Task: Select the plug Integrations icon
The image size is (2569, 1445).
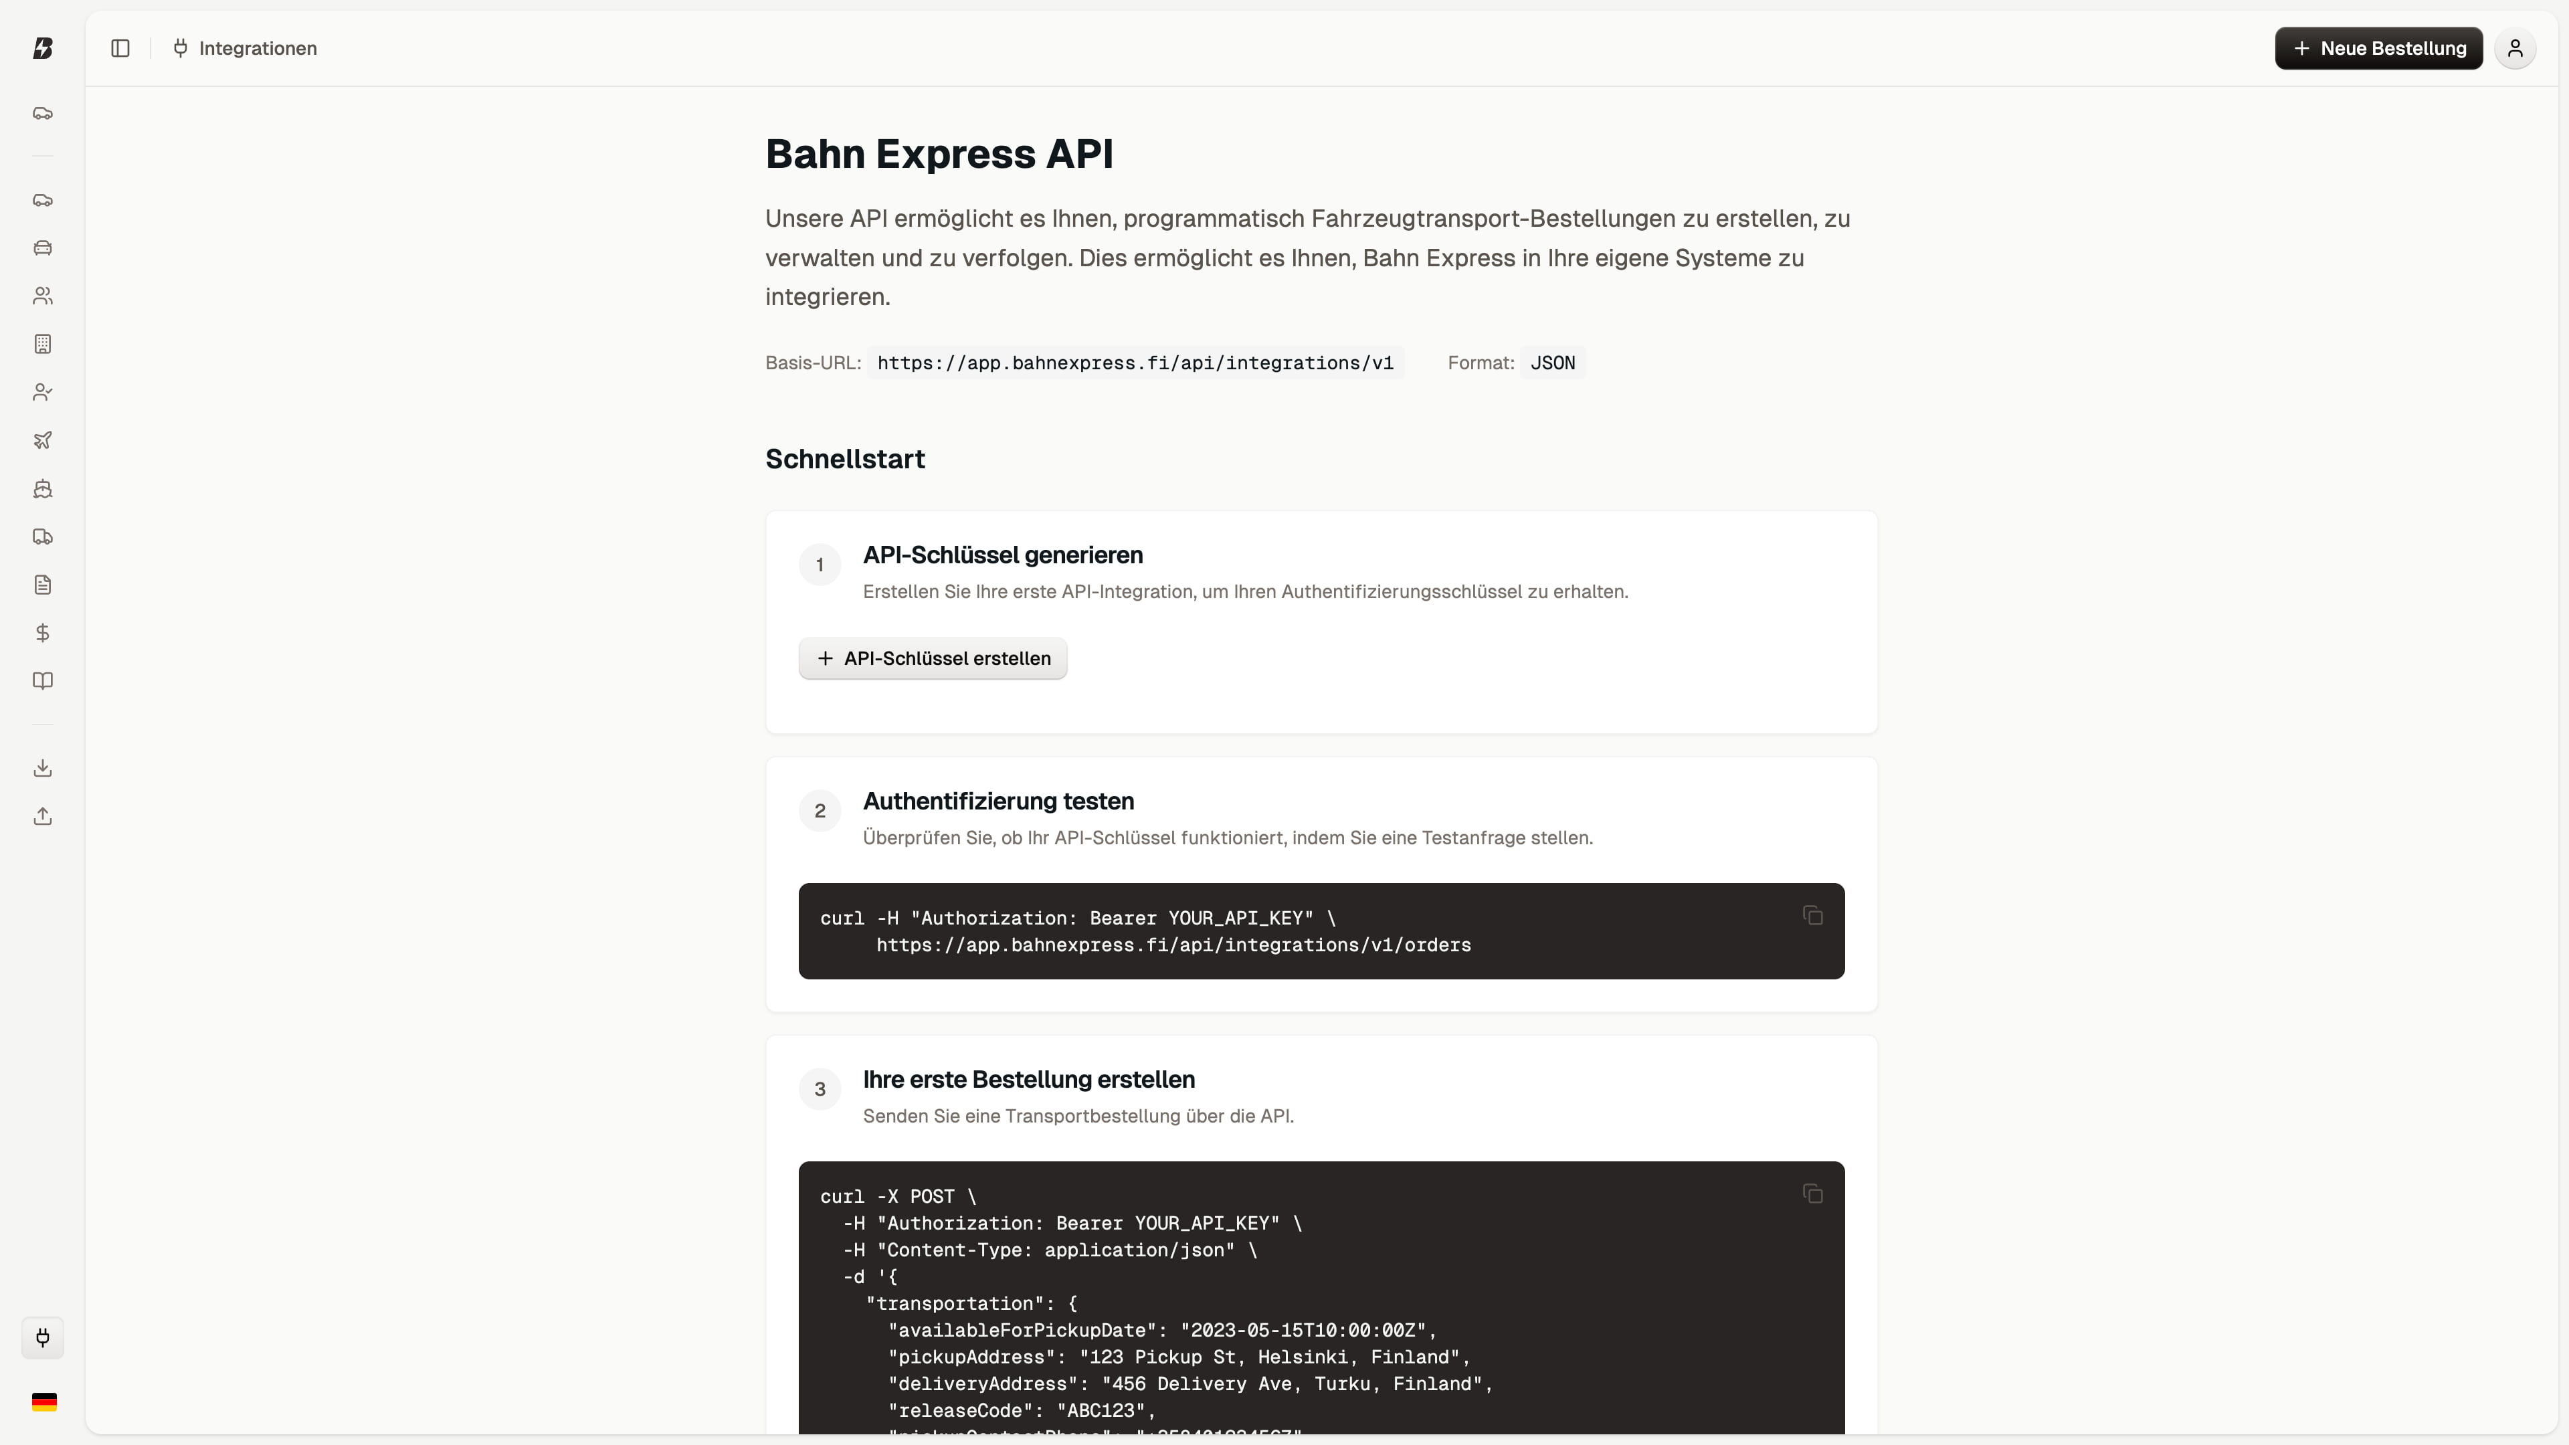Action: (x=43, y=1338)
